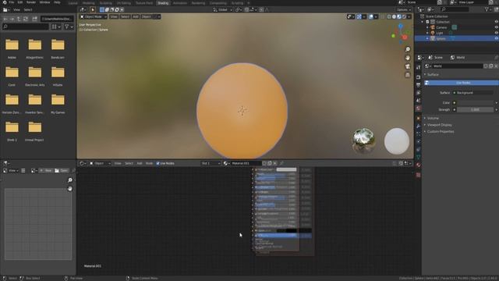Open file browser filter dropdown

coord(68,27)
